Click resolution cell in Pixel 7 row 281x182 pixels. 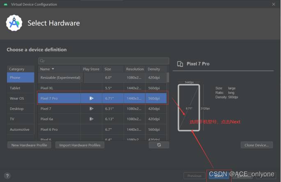[x=134, y=109]
